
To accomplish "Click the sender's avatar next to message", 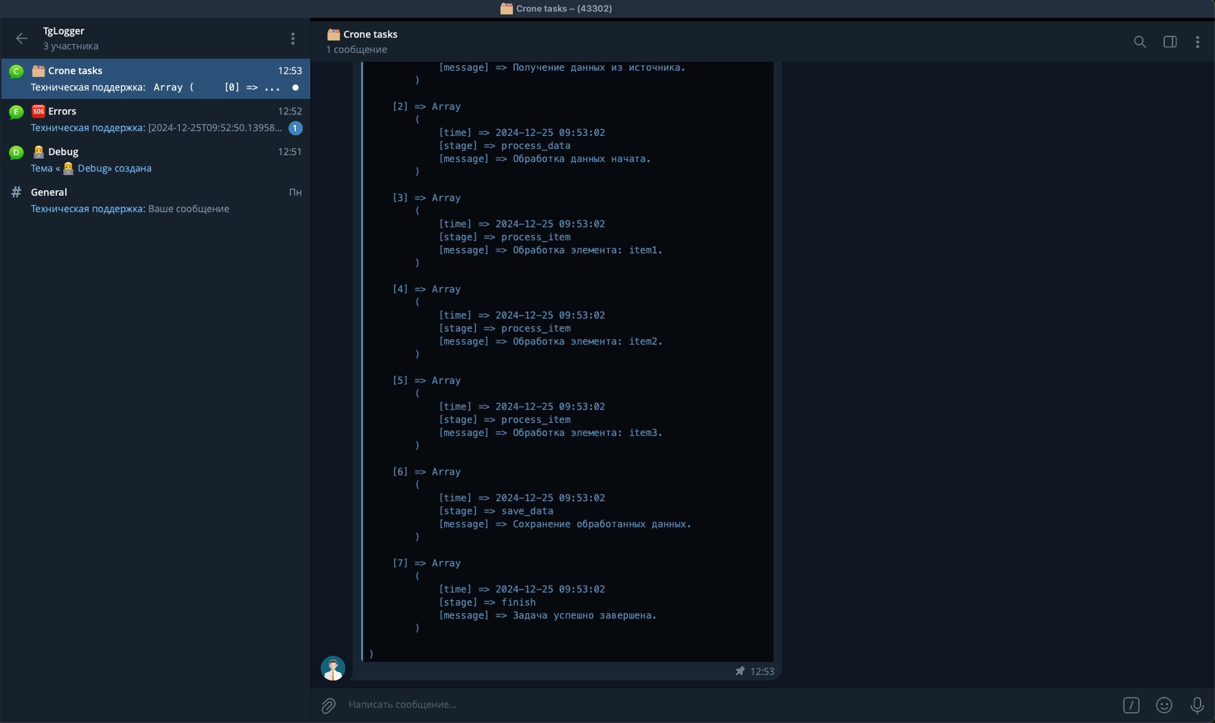I will (x=333, y=668).
